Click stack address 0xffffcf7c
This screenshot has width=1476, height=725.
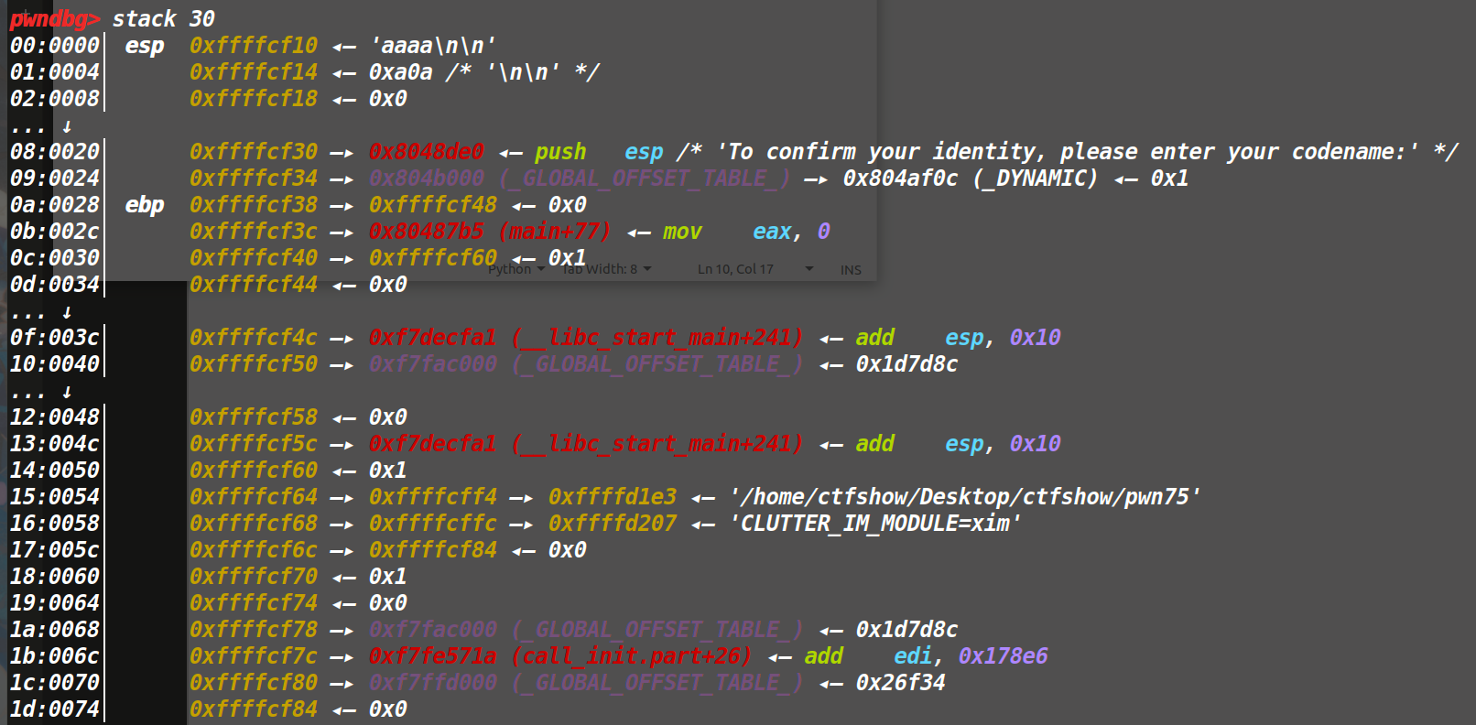click(253, 656)
